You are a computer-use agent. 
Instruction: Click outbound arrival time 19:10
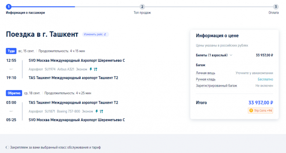11,78
